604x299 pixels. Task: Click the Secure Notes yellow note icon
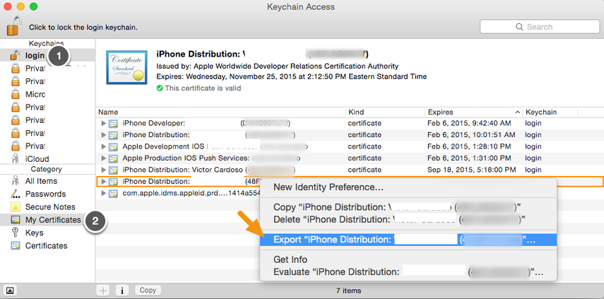(x=16, y=207)
